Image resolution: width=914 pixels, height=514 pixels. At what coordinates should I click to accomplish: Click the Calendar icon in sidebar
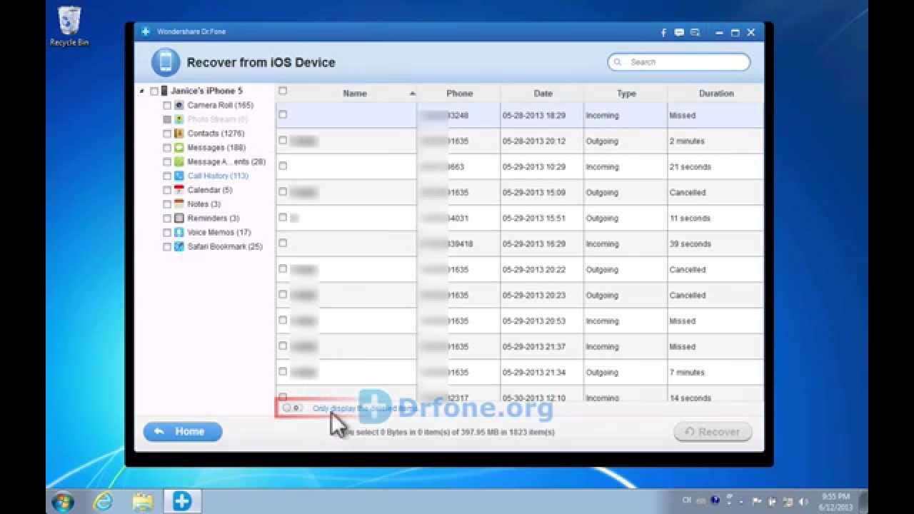coord(179,190)
